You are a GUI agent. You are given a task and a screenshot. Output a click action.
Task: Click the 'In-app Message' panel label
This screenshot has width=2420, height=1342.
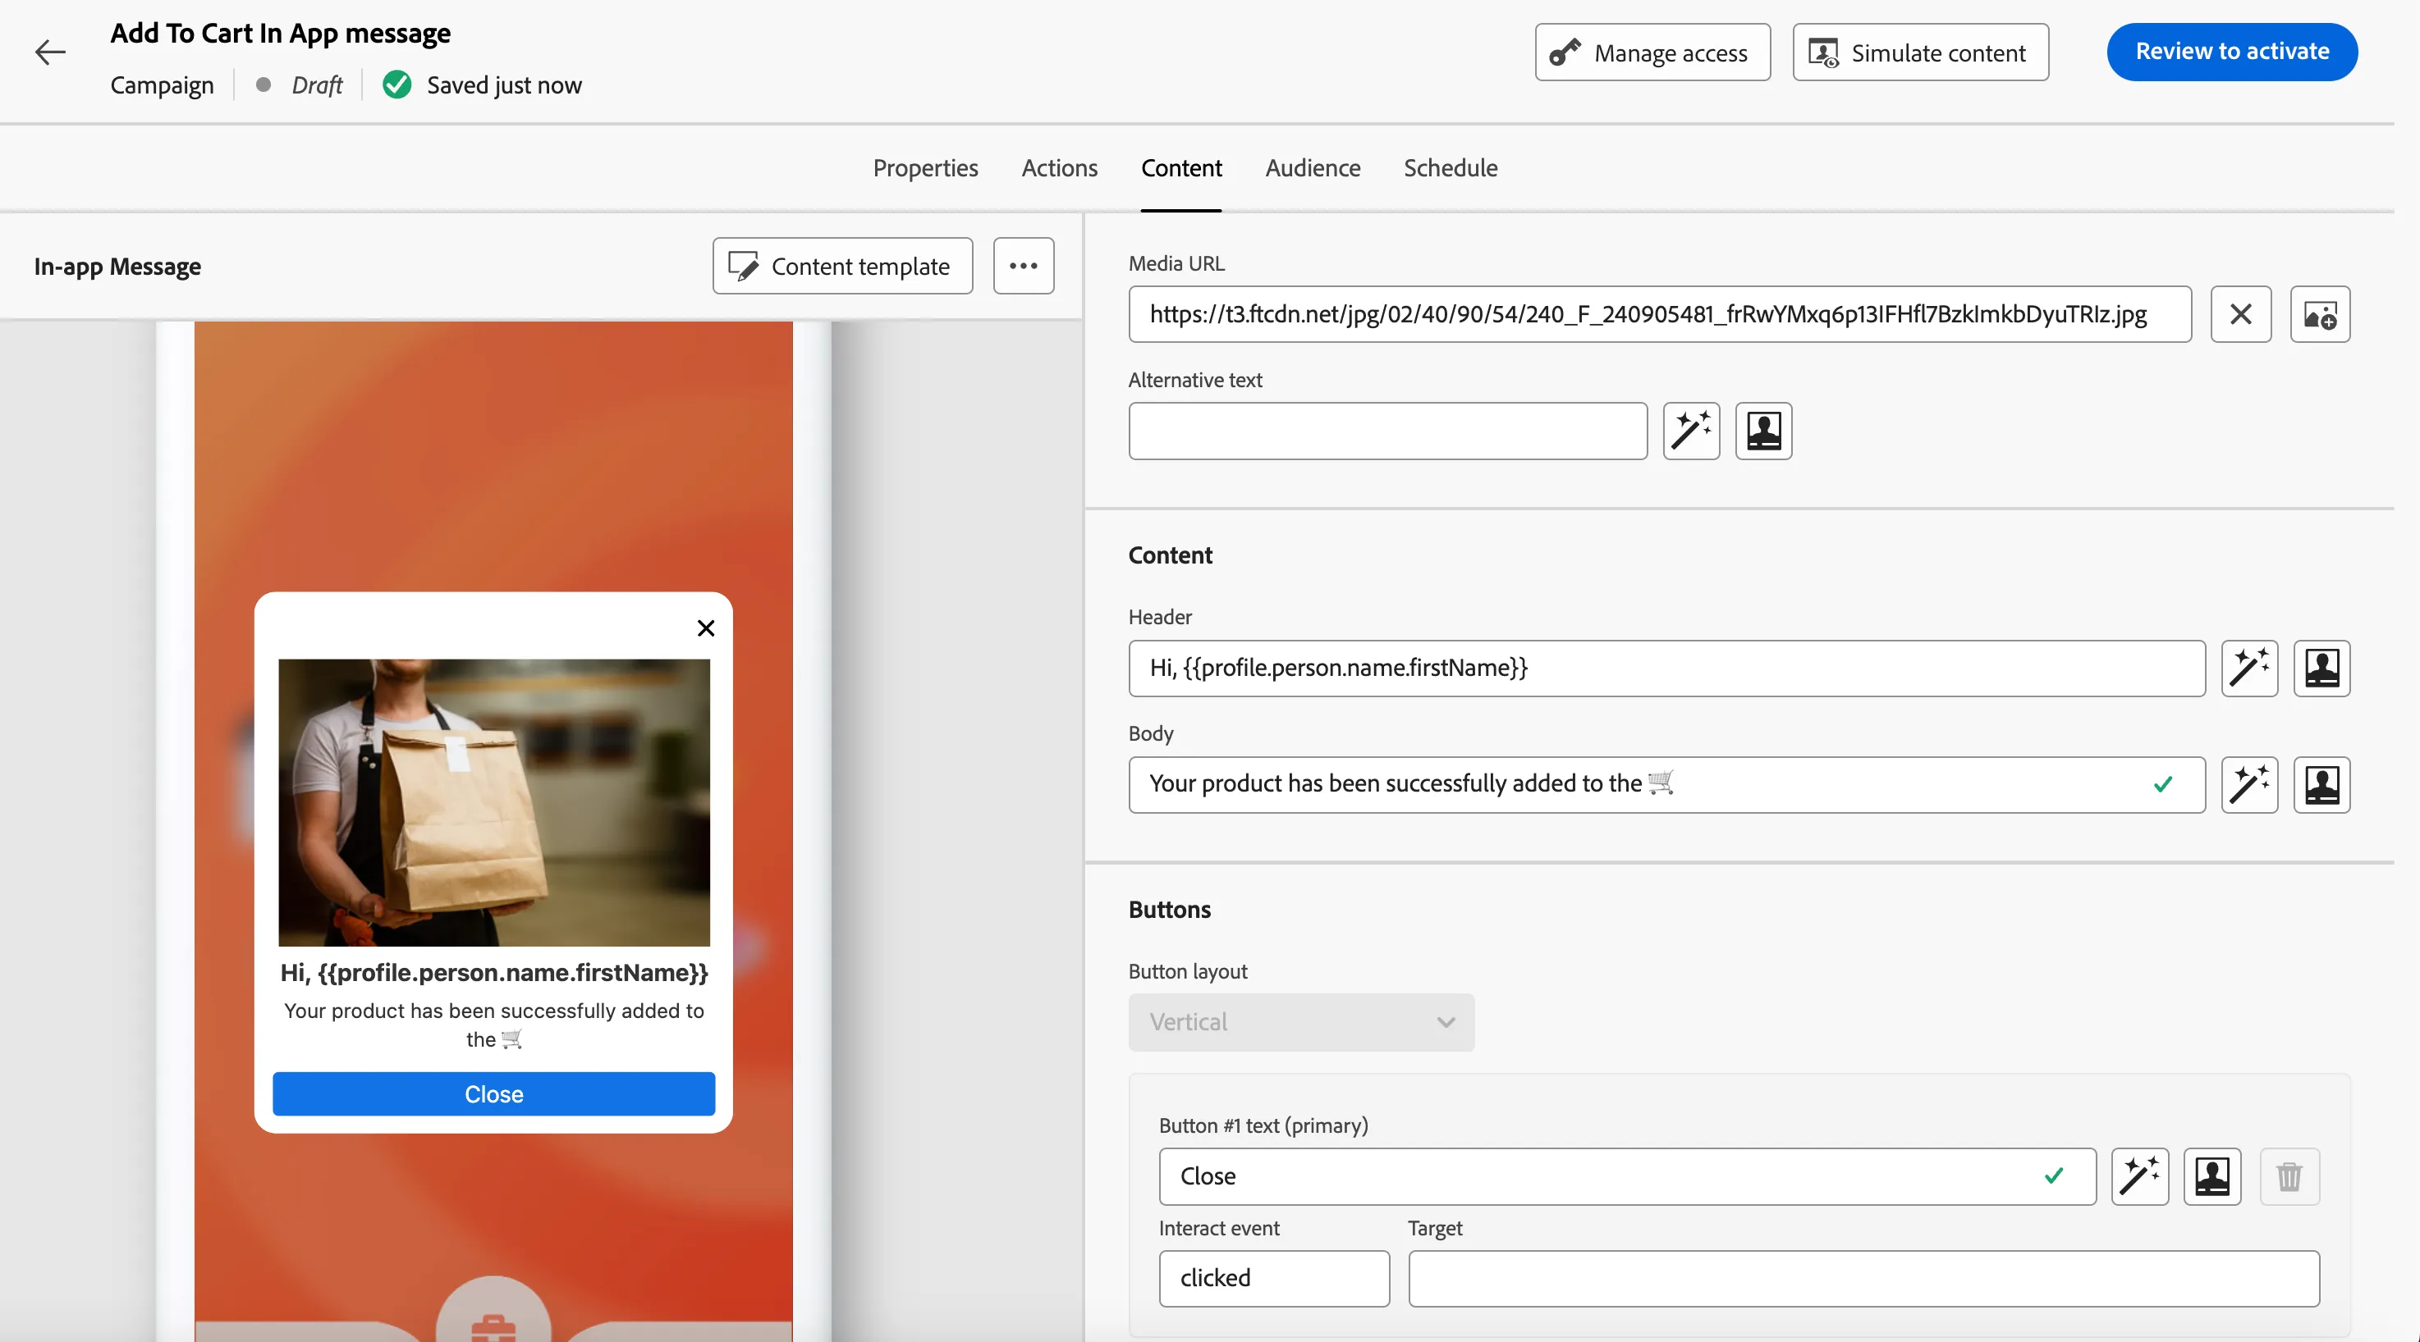117,267
